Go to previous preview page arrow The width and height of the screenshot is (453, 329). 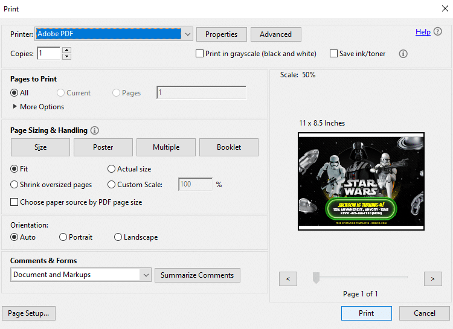(x=288, y=279)
